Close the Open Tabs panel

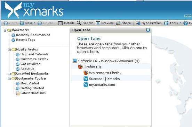tap(148, 30)
